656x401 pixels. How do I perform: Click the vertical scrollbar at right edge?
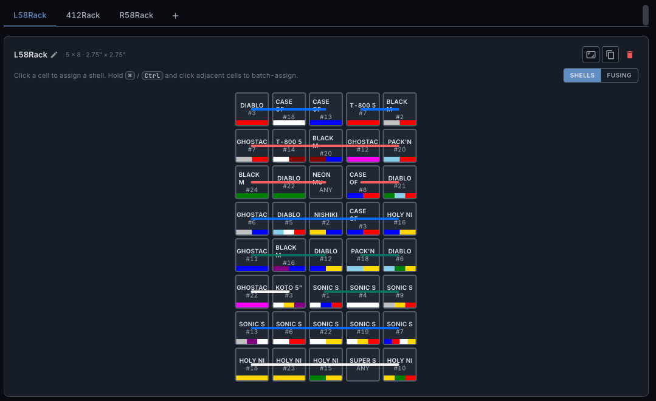tap(646, 15)
